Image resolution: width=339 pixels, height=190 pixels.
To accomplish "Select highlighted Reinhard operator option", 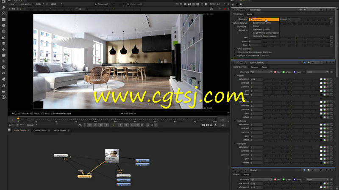I will pyautogui.click(x=264, y=19).
